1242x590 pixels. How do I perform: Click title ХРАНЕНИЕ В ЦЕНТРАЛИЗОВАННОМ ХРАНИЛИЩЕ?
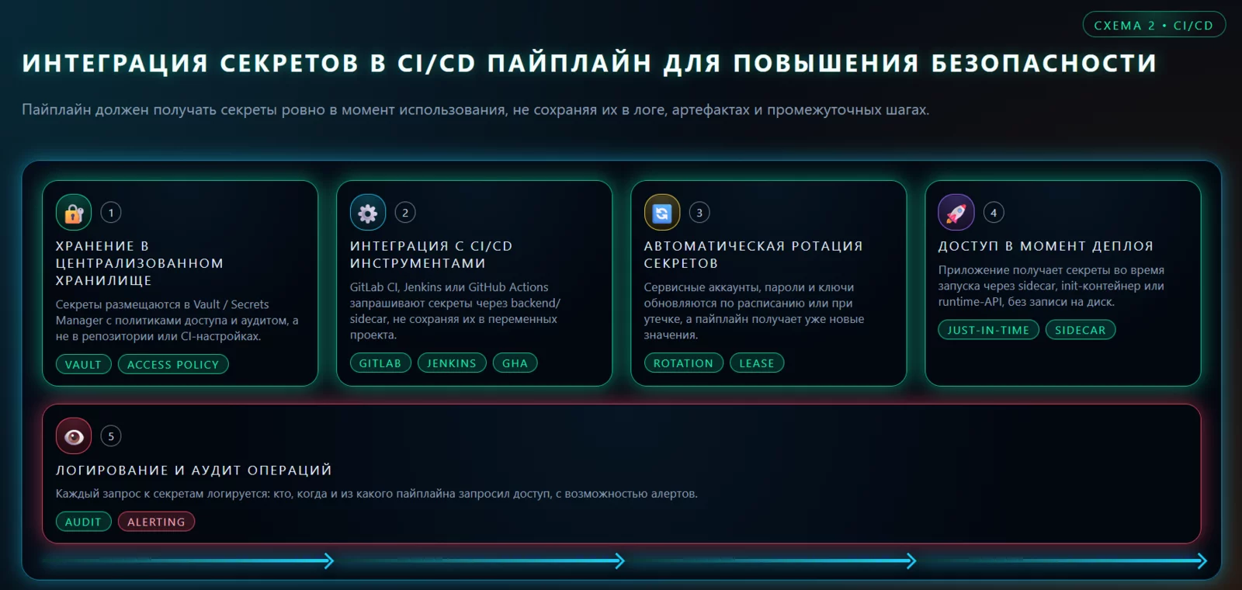coord(140,263)
